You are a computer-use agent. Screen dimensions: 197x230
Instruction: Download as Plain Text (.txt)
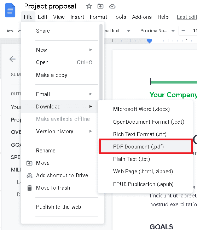click(x=145, y=159)
